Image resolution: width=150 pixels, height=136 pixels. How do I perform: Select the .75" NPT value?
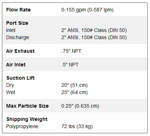pos(71,51)
